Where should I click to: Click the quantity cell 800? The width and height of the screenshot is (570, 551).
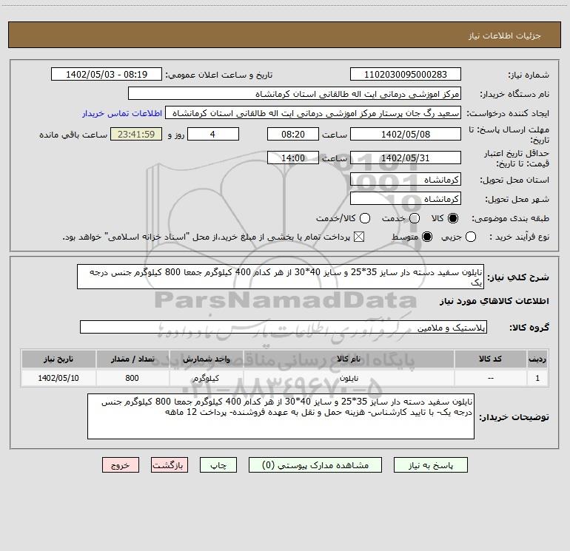point(133,378)
